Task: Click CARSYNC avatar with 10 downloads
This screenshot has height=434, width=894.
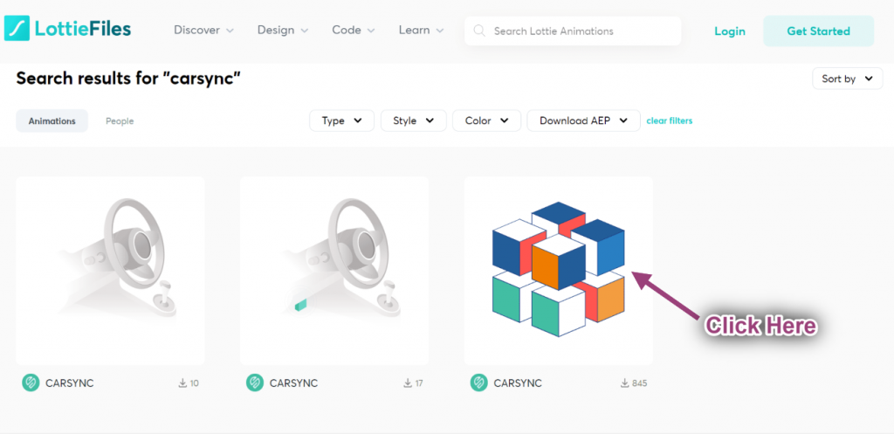Action: click(x=31, y=382)
